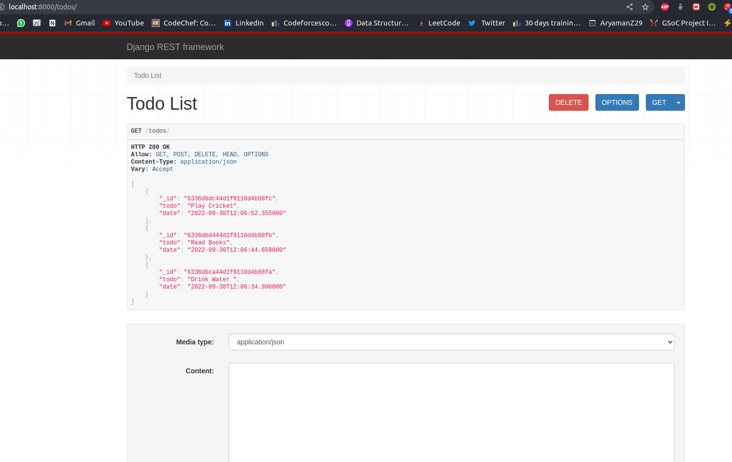The height and width of the screenshot is (462, 732).
Task: Click the Allow methods header line
Action: (x=200, y=154)
